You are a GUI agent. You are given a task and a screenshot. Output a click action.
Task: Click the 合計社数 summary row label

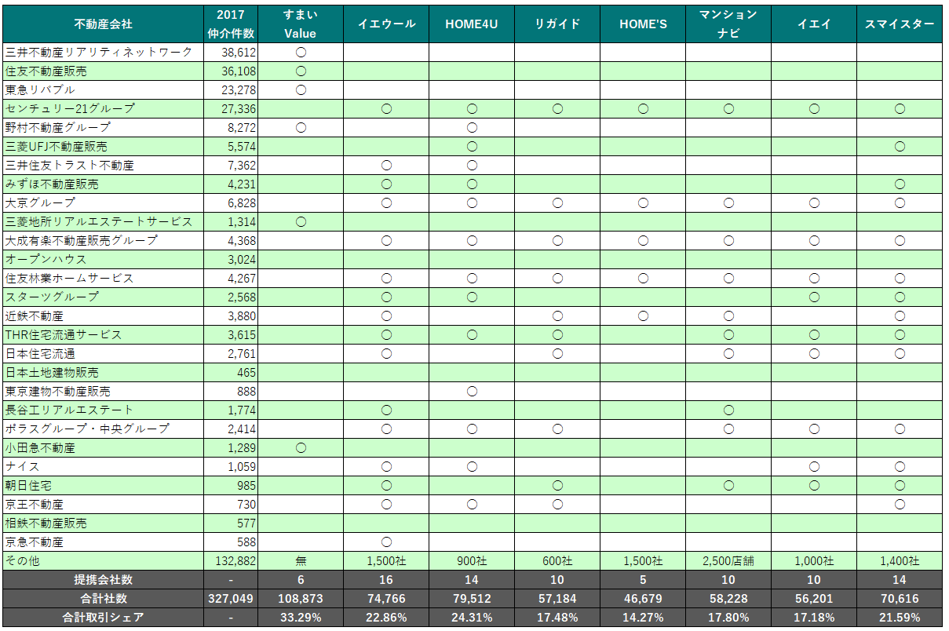click(x=103, y=599)
